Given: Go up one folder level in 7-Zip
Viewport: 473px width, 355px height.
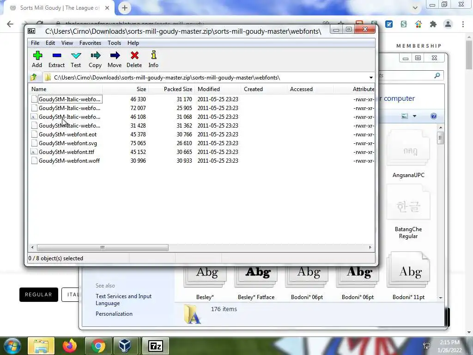Looking at the screenshot, I should (x=33, y=77).
